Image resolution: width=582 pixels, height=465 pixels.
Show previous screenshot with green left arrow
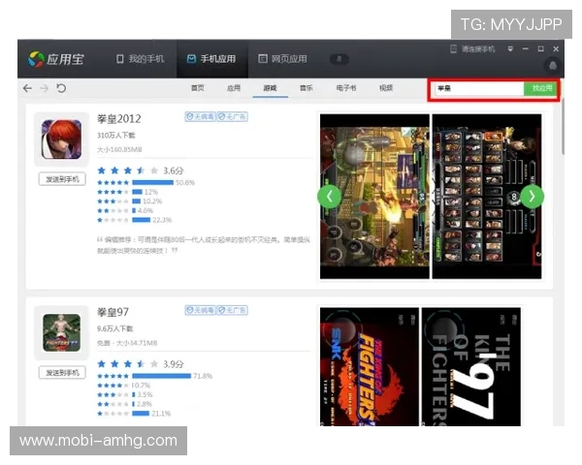(x=329, y=196)
